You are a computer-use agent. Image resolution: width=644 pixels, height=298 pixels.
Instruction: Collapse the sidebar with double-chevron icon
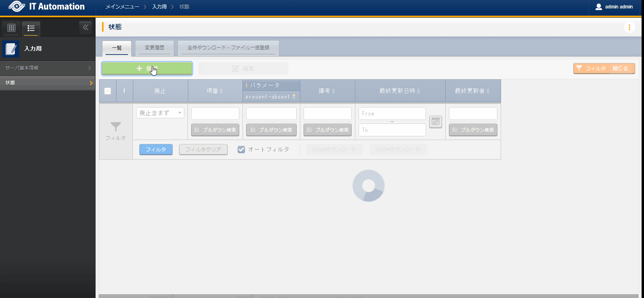click(86, 27)
